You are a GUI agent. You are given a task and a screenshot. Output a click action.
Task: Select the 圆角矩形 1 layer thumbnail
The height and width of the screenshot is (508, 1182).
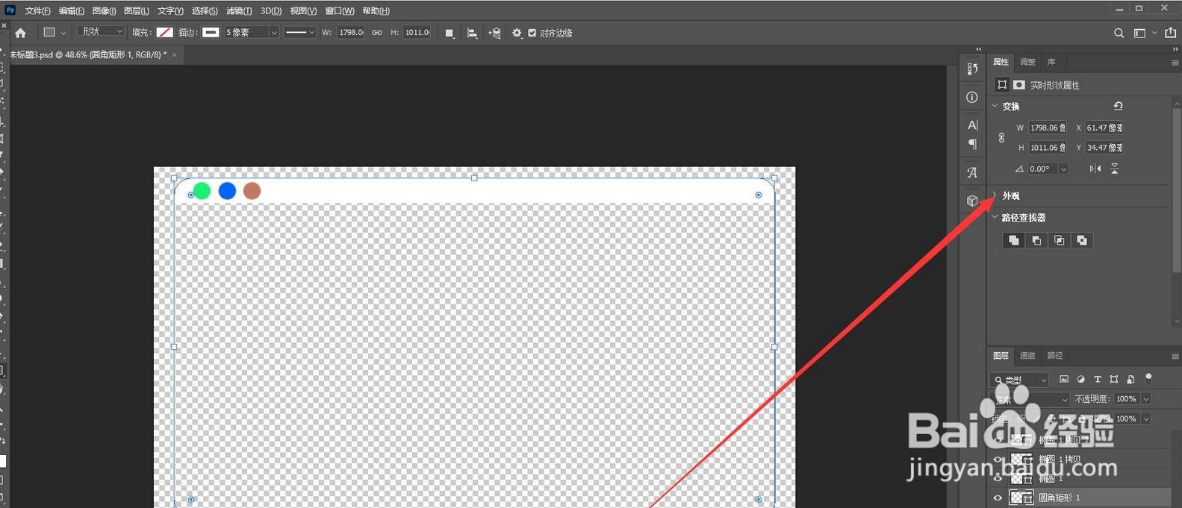point(1021,498)
